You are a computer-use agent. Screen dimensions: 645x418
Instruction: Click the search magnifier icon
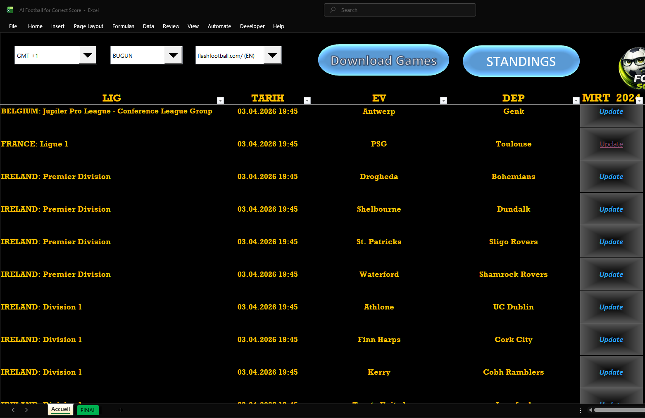click(x=333, y=10)
